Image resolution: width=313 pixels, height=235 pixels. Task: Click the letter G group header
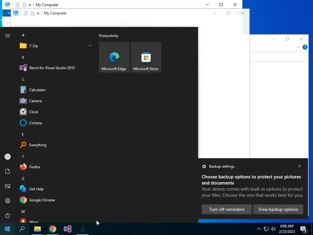click(x=23, y=179)
